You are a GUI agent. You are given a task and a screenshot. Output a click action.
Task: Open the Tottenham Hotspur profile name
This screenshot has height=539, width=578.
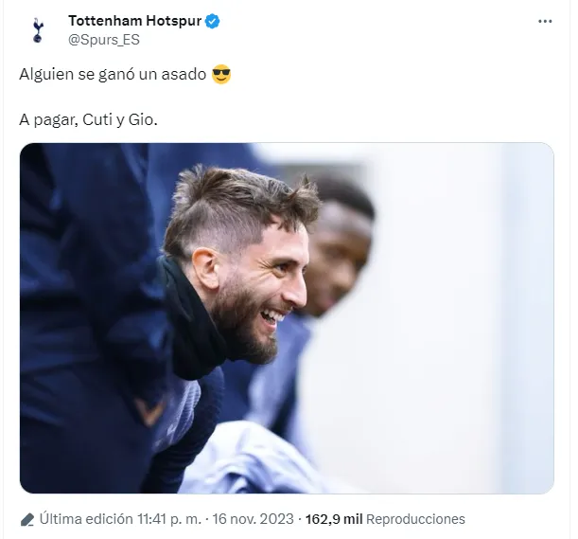[134, 21]
